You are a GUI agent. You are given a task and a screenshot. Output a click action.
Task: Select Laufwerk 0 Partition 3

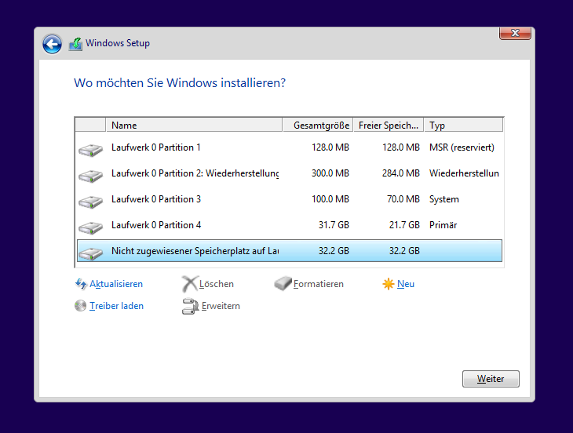[x=289, y=199]
